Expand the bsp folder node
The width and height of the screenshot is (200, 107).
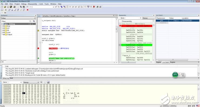coord(4,26)
